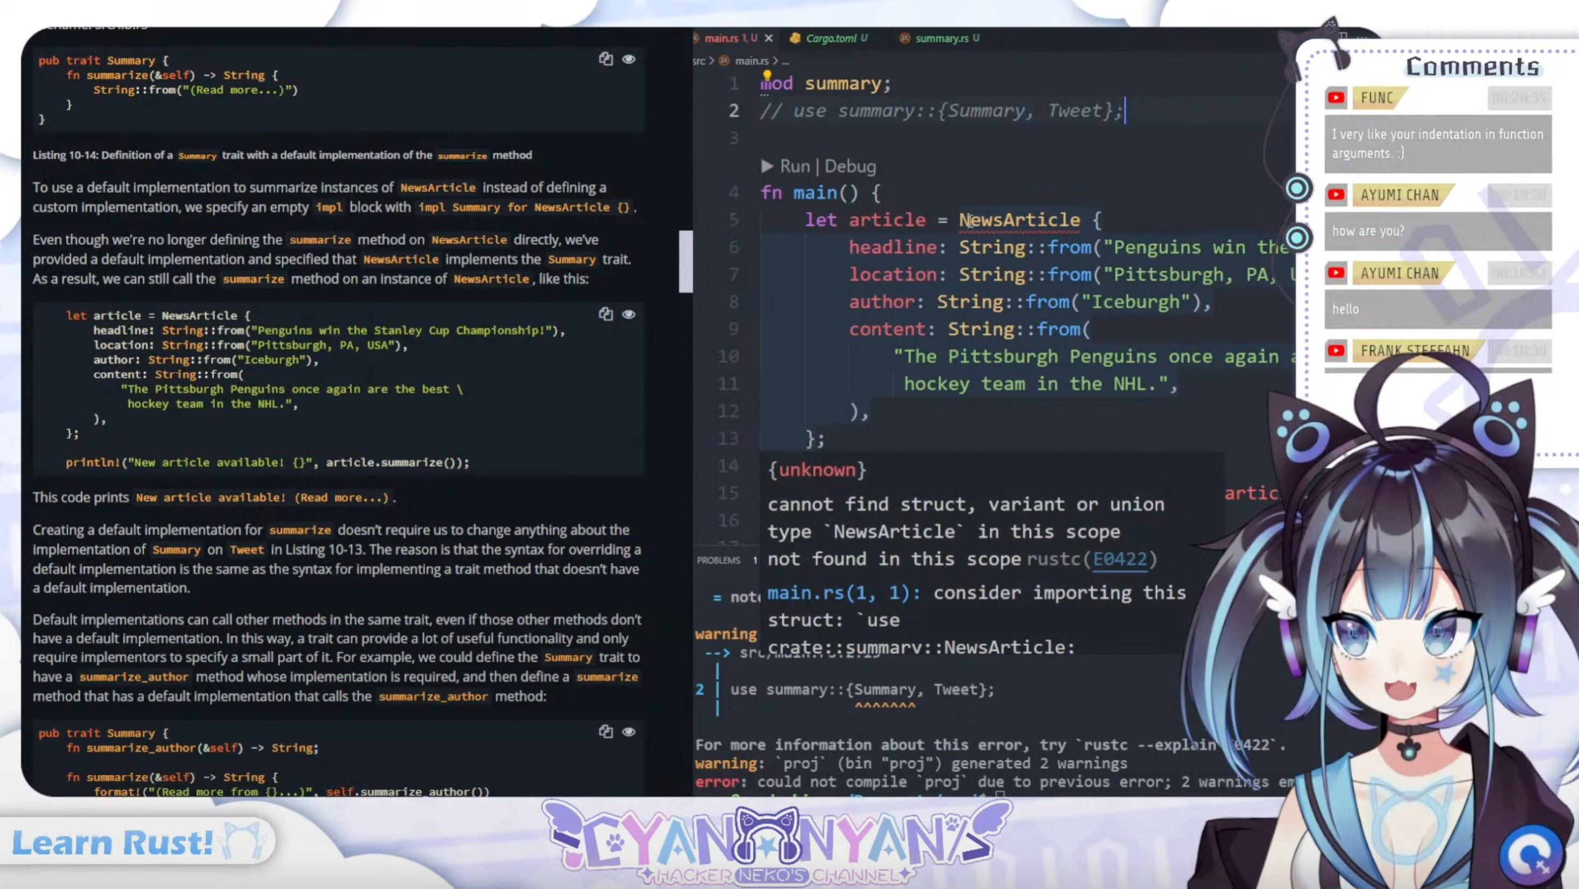The width and height of the screenshot is (1579, 889).
Task: Click the main.rs breadcrumb item
Action: (751, 61)
